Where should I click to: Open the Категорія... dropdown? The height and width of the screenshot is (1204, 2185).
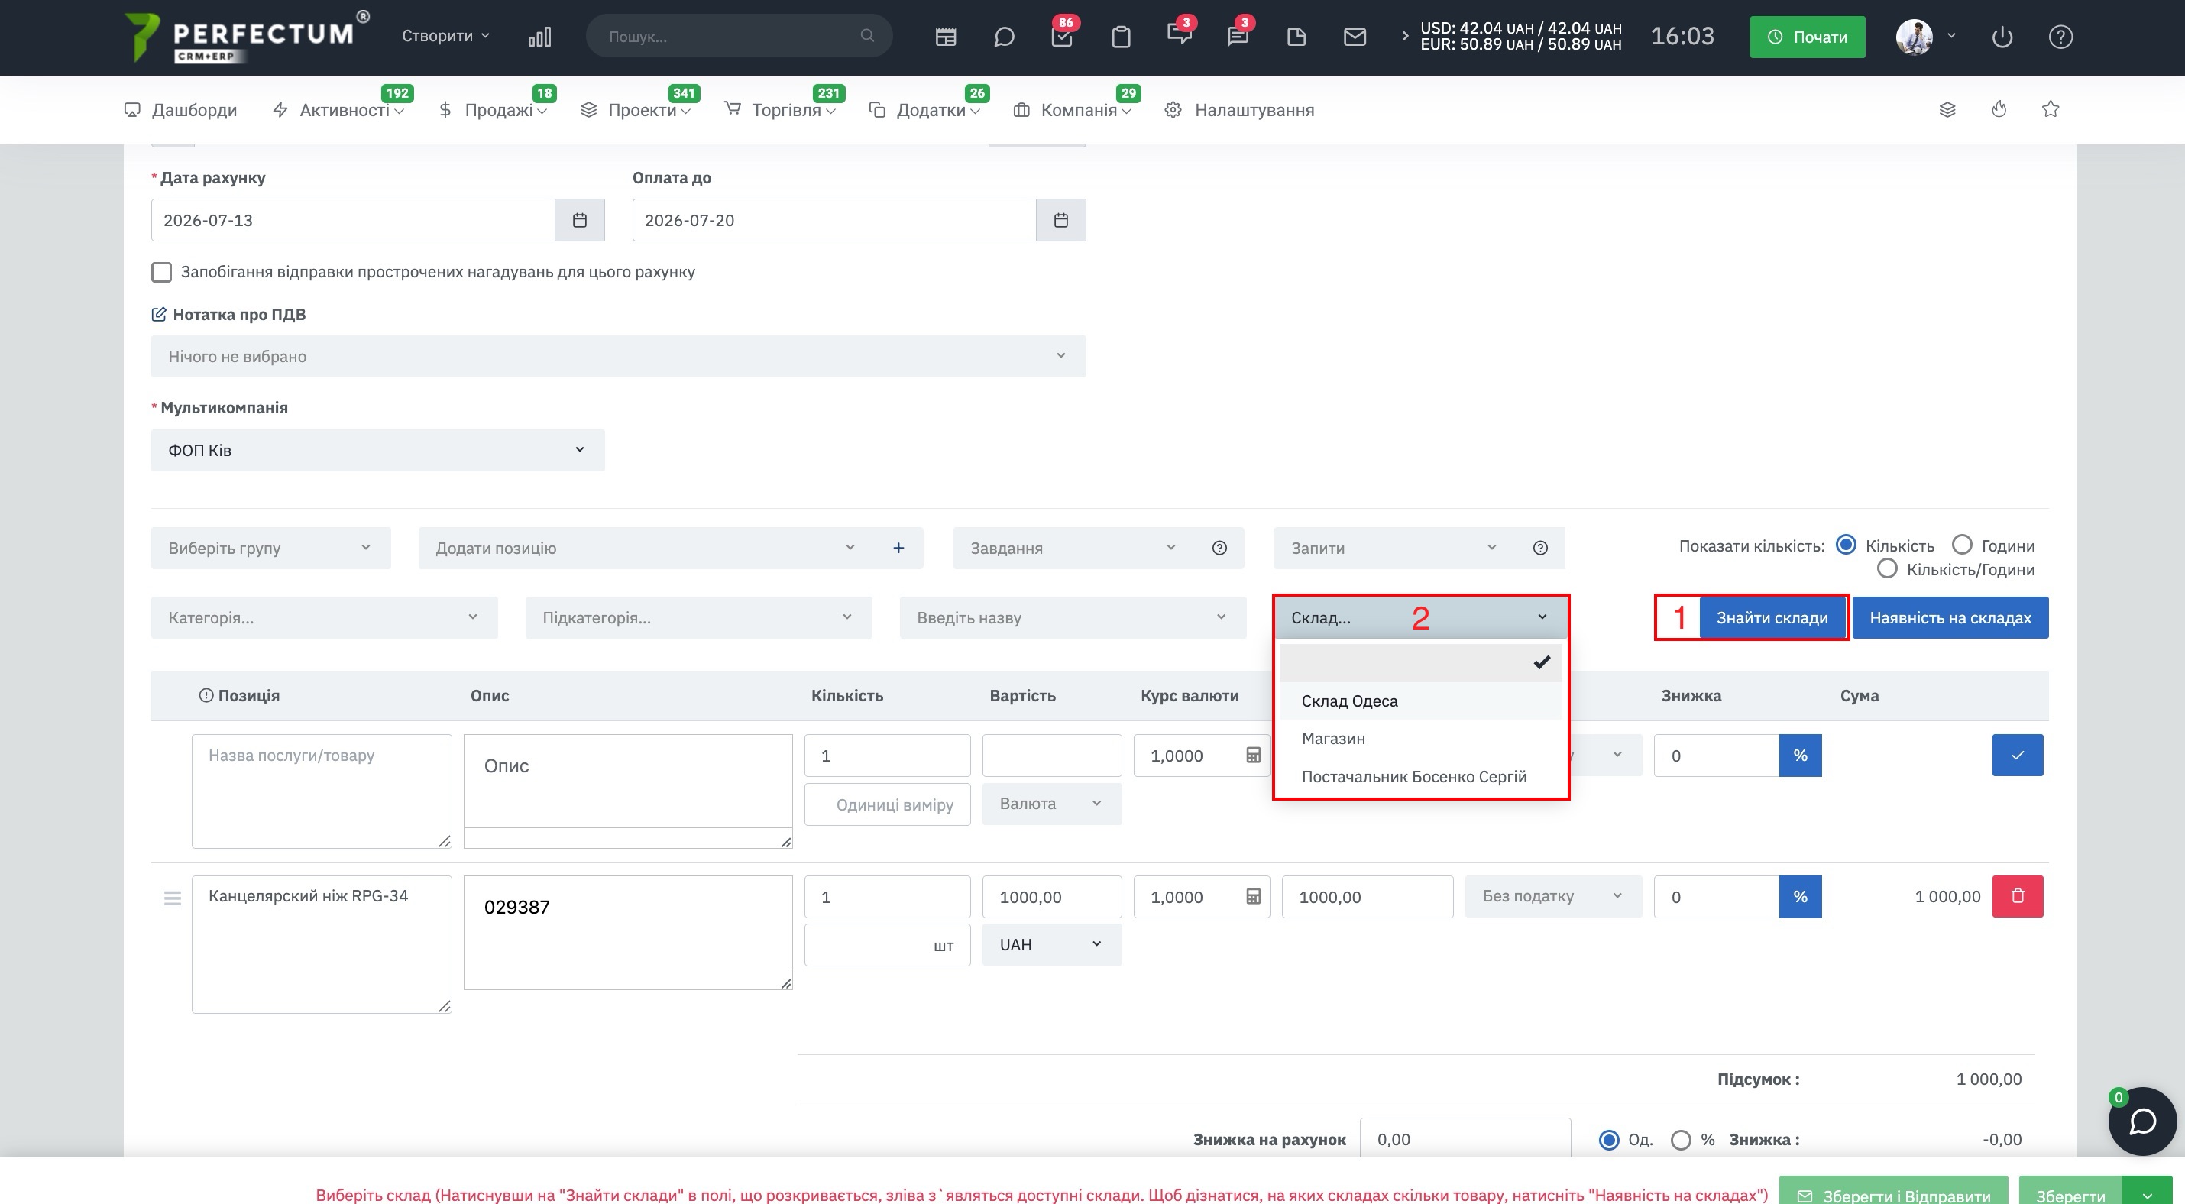(324, 617)
